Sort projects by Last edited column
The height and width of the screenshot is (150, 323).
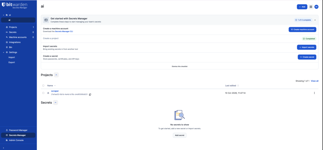(x=232, y=85)
